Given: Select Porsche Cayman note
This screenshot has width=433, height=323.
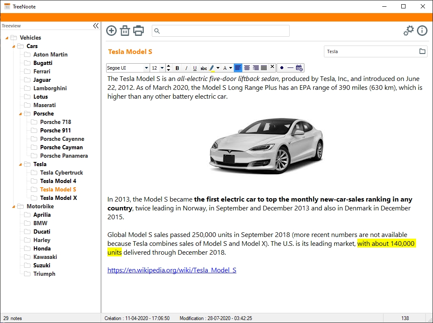Looking at the screenshot, I should 61,147.
